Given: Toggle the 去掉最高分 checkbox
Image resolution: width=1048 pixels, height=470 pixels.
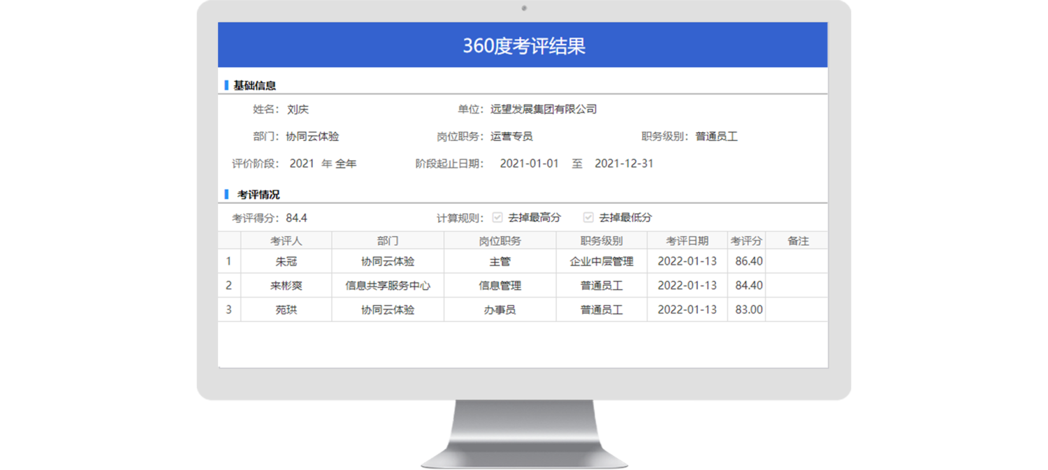Looking at the screenshot, I should (x=497, y=217).
